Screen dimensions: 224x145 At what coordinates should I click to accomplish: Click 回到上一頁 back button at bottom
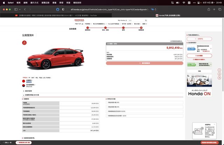(x=7, y=143)
